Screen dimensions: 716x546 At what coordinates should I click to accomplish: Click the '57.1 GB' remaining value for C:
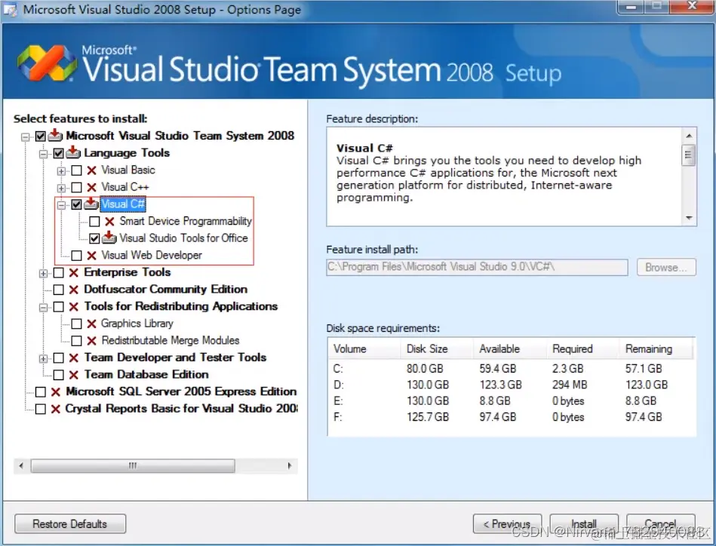coord(644,369)
